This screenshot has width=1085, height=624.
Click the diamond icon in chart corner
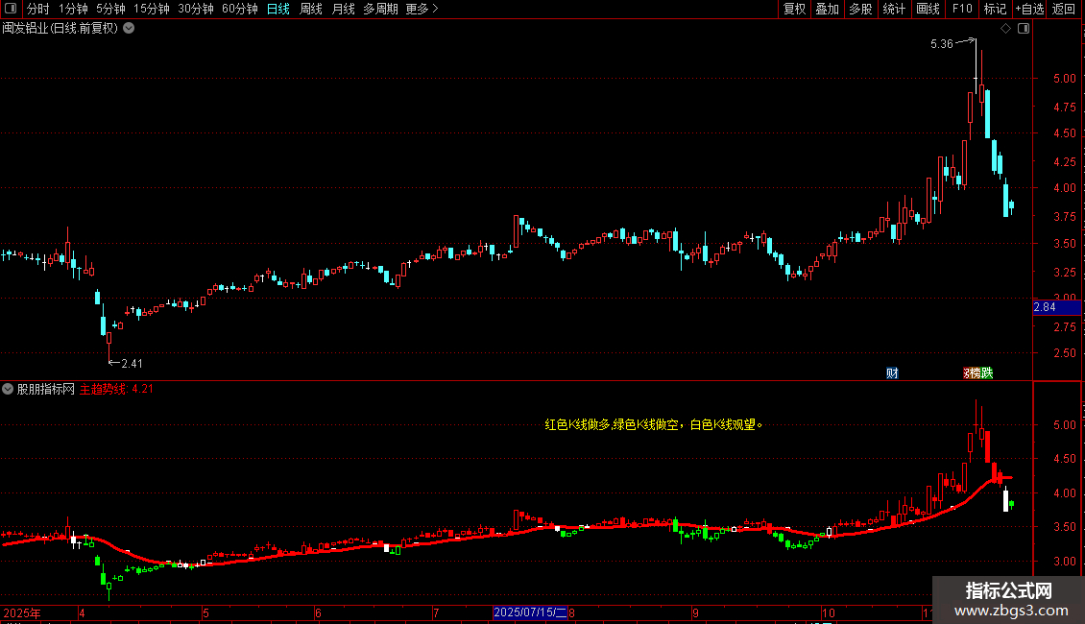point(1006,29)
